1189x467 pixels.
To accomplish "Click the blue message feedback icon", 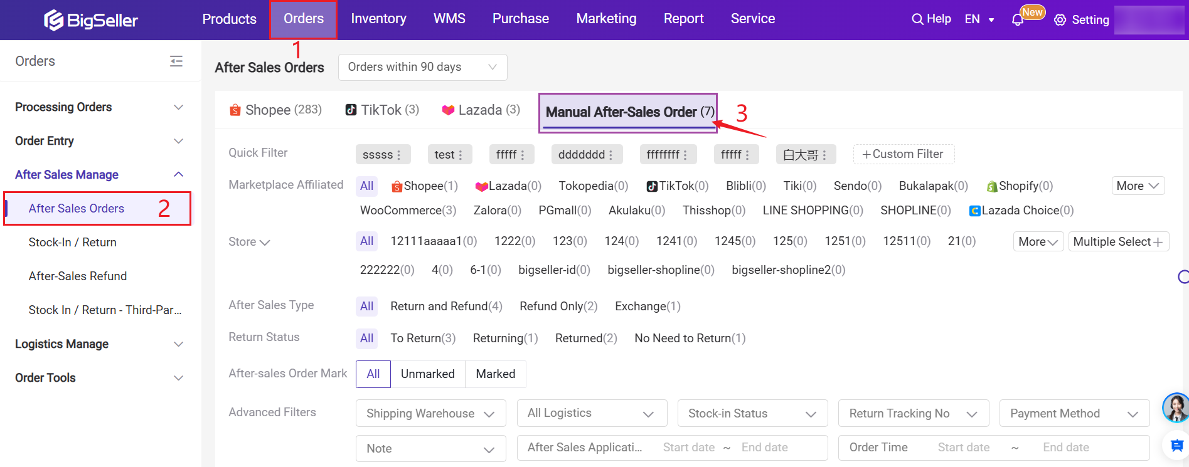I will point(1176,446).
